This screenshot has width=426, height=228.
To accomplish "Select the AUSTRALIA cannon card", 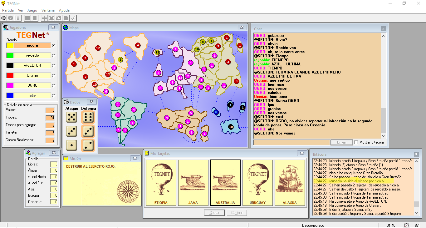I will tap(225, 183).
